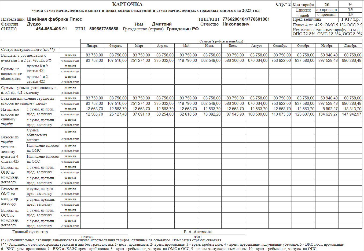Select the signer name Е. А. Антонова

coord(198,232)
